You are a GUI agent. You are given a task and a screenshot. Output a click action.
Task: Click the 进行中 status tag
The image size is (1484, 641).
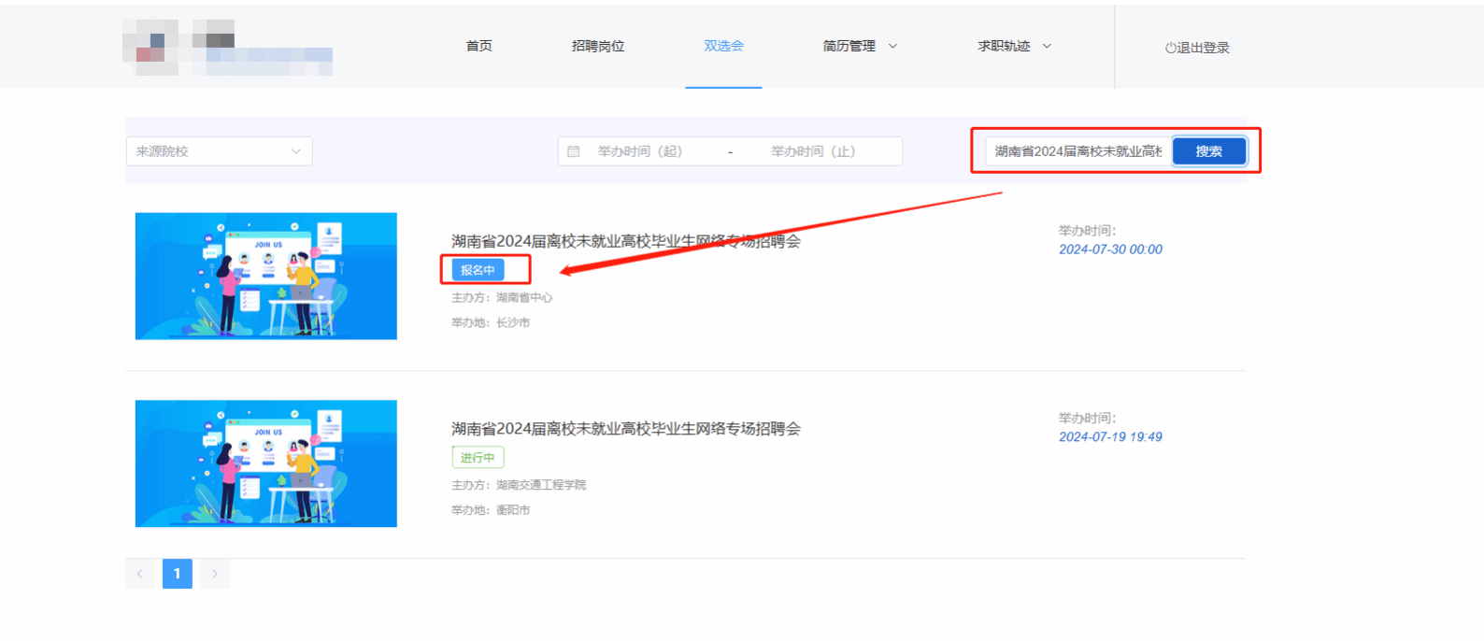[478, 458]
